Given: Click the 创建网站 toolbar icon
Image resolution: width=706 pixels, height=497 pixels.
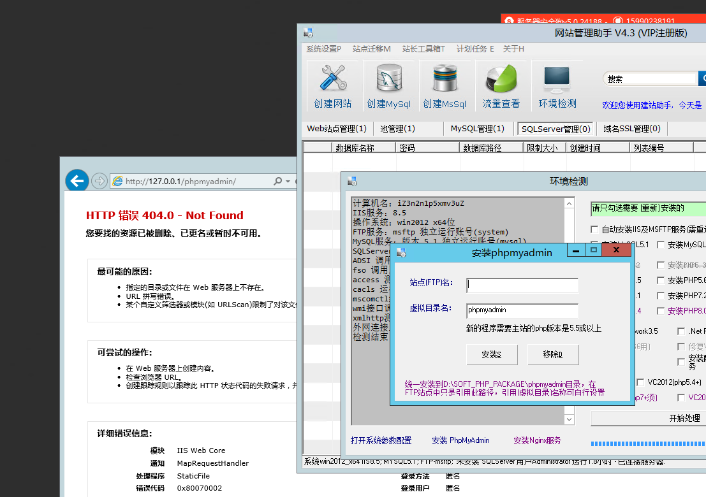Looking at the screenshot, I should [x=332, y=86].
